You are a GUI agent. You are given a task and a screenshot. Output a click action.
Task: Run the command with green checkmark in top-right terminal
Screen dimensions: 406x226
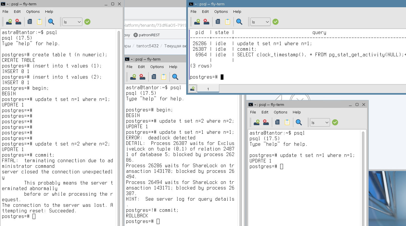[x=275, y=22]
